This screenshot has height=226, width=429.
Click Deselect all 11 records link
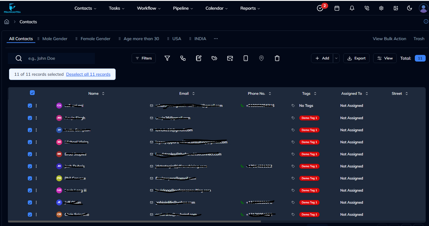[88, 74]
